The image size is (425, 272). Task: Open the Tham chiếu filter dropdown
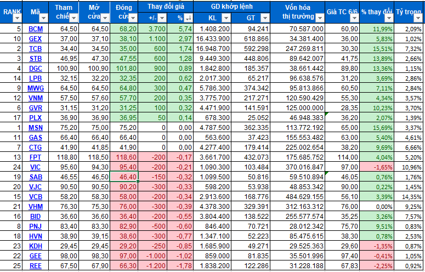[73, 18]
